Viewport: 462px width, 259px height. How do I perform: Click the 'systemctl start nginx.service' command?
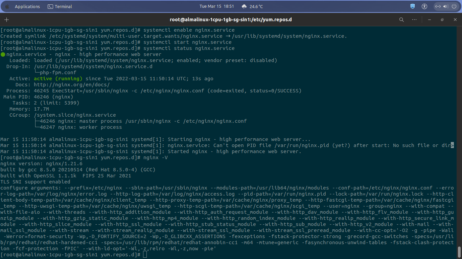point(187,42)
